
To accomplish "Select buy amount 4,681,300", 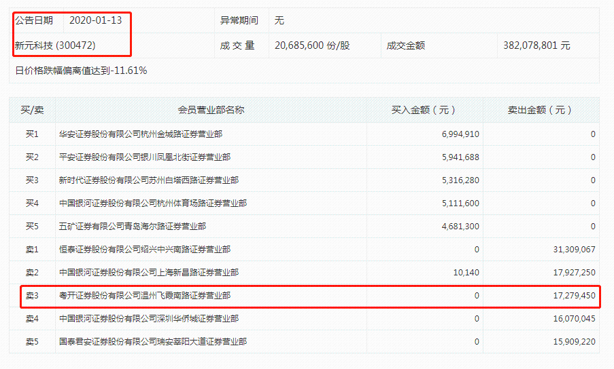I will [460, 226].
